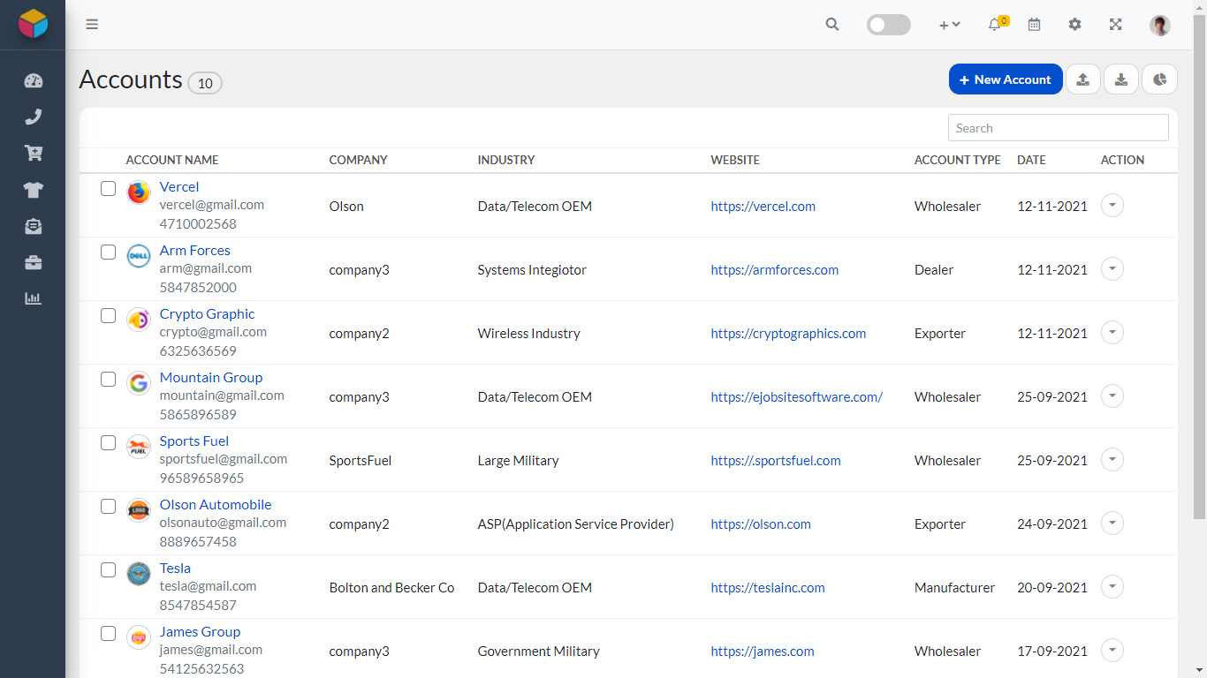Sort by the Account Name column header
This screenshot has height=678, width=1207.
pos(172,160)
